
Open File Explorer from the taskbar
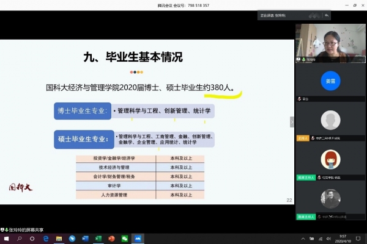coord(59,239)
